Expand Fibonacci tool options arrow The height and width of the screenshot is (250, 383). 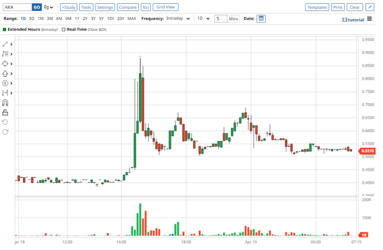click(x=11, y=54)
